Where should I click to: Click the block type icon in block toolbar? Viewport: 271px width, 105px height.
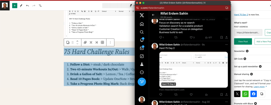(x=68, y=42)
